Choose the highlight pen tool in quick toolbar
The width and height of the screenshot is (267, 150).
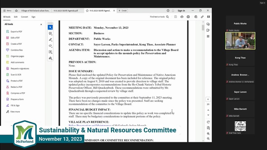pos(50,40)
